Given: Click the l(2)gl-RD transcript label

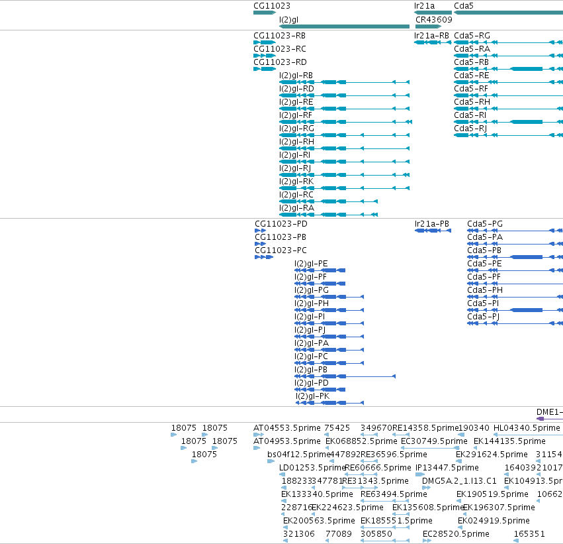Looking at the screenshot, I should click(x=296, y=89).
